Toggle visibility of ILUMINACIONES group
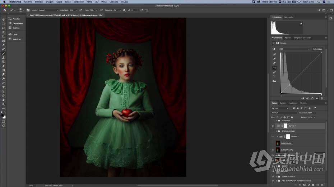 [273, 177]
